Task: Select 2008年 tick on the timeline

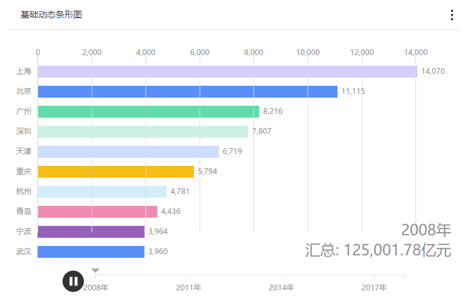Action: coord(96,287)
